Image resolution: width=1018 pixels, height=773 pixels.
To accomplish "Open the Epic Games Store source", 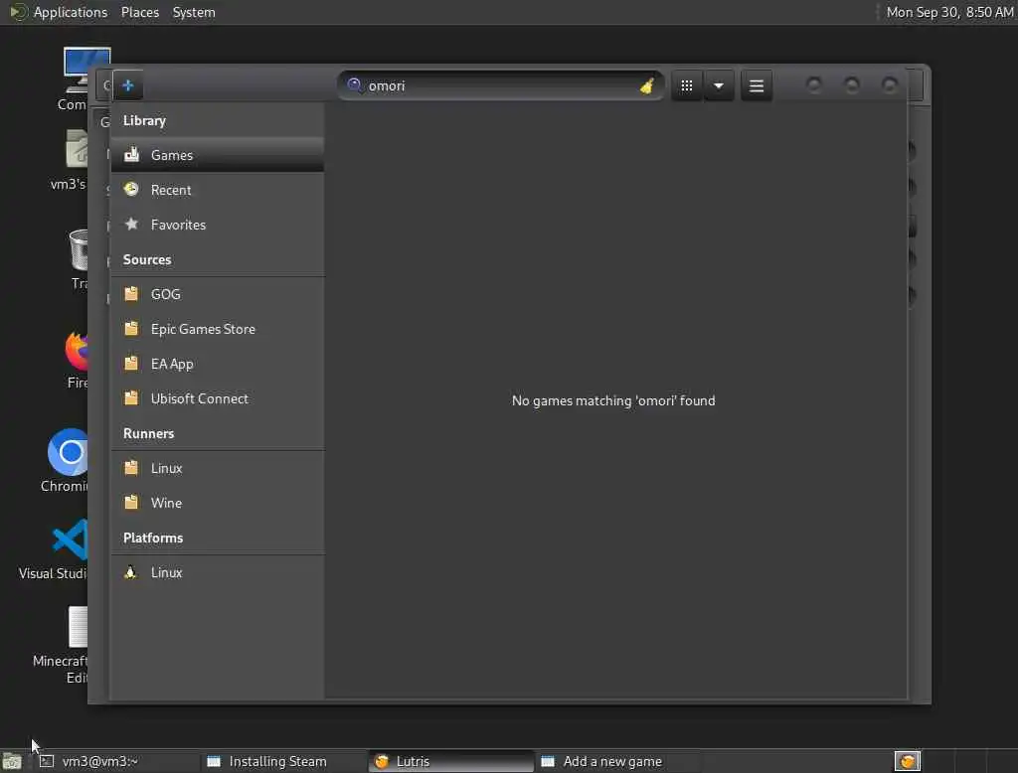I will tap(218, 329).
